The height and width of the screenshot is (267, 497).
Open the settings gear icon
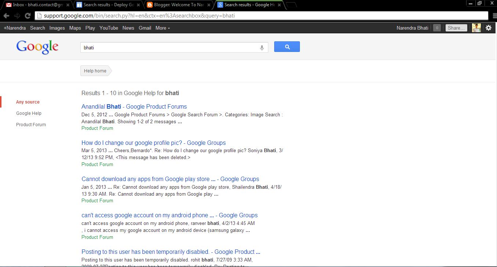(x=489, y=28)
